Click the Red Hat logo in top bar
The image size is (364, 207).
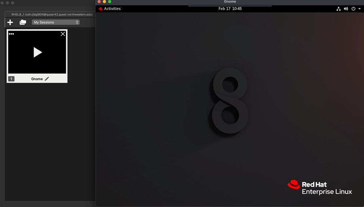tap(101, 9)
